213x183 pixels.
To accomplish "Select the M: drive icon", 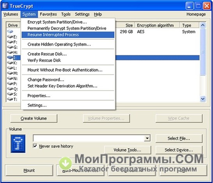I will pos(10,73).
